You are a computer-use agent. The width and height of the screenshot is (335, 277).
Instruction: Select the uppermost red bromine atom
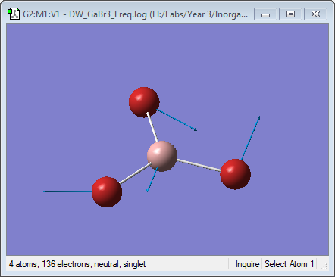click(x=144, y=102)
